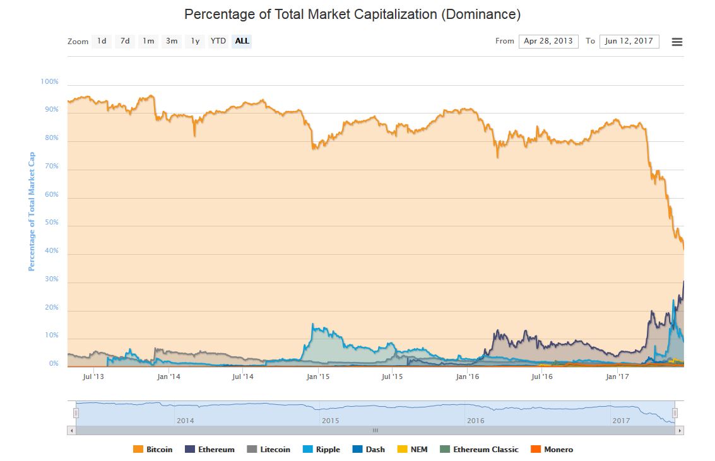Click the right arrow of the navigator scrollbar
Screen dimensions: 715x461
coord(680,431)
